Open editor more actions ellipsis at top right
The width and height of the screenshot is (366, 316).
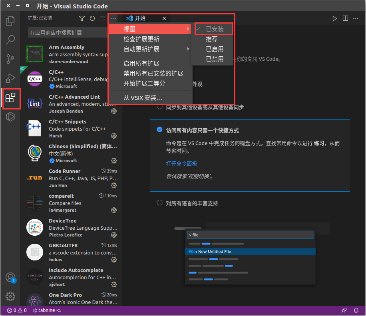[356, 18]
